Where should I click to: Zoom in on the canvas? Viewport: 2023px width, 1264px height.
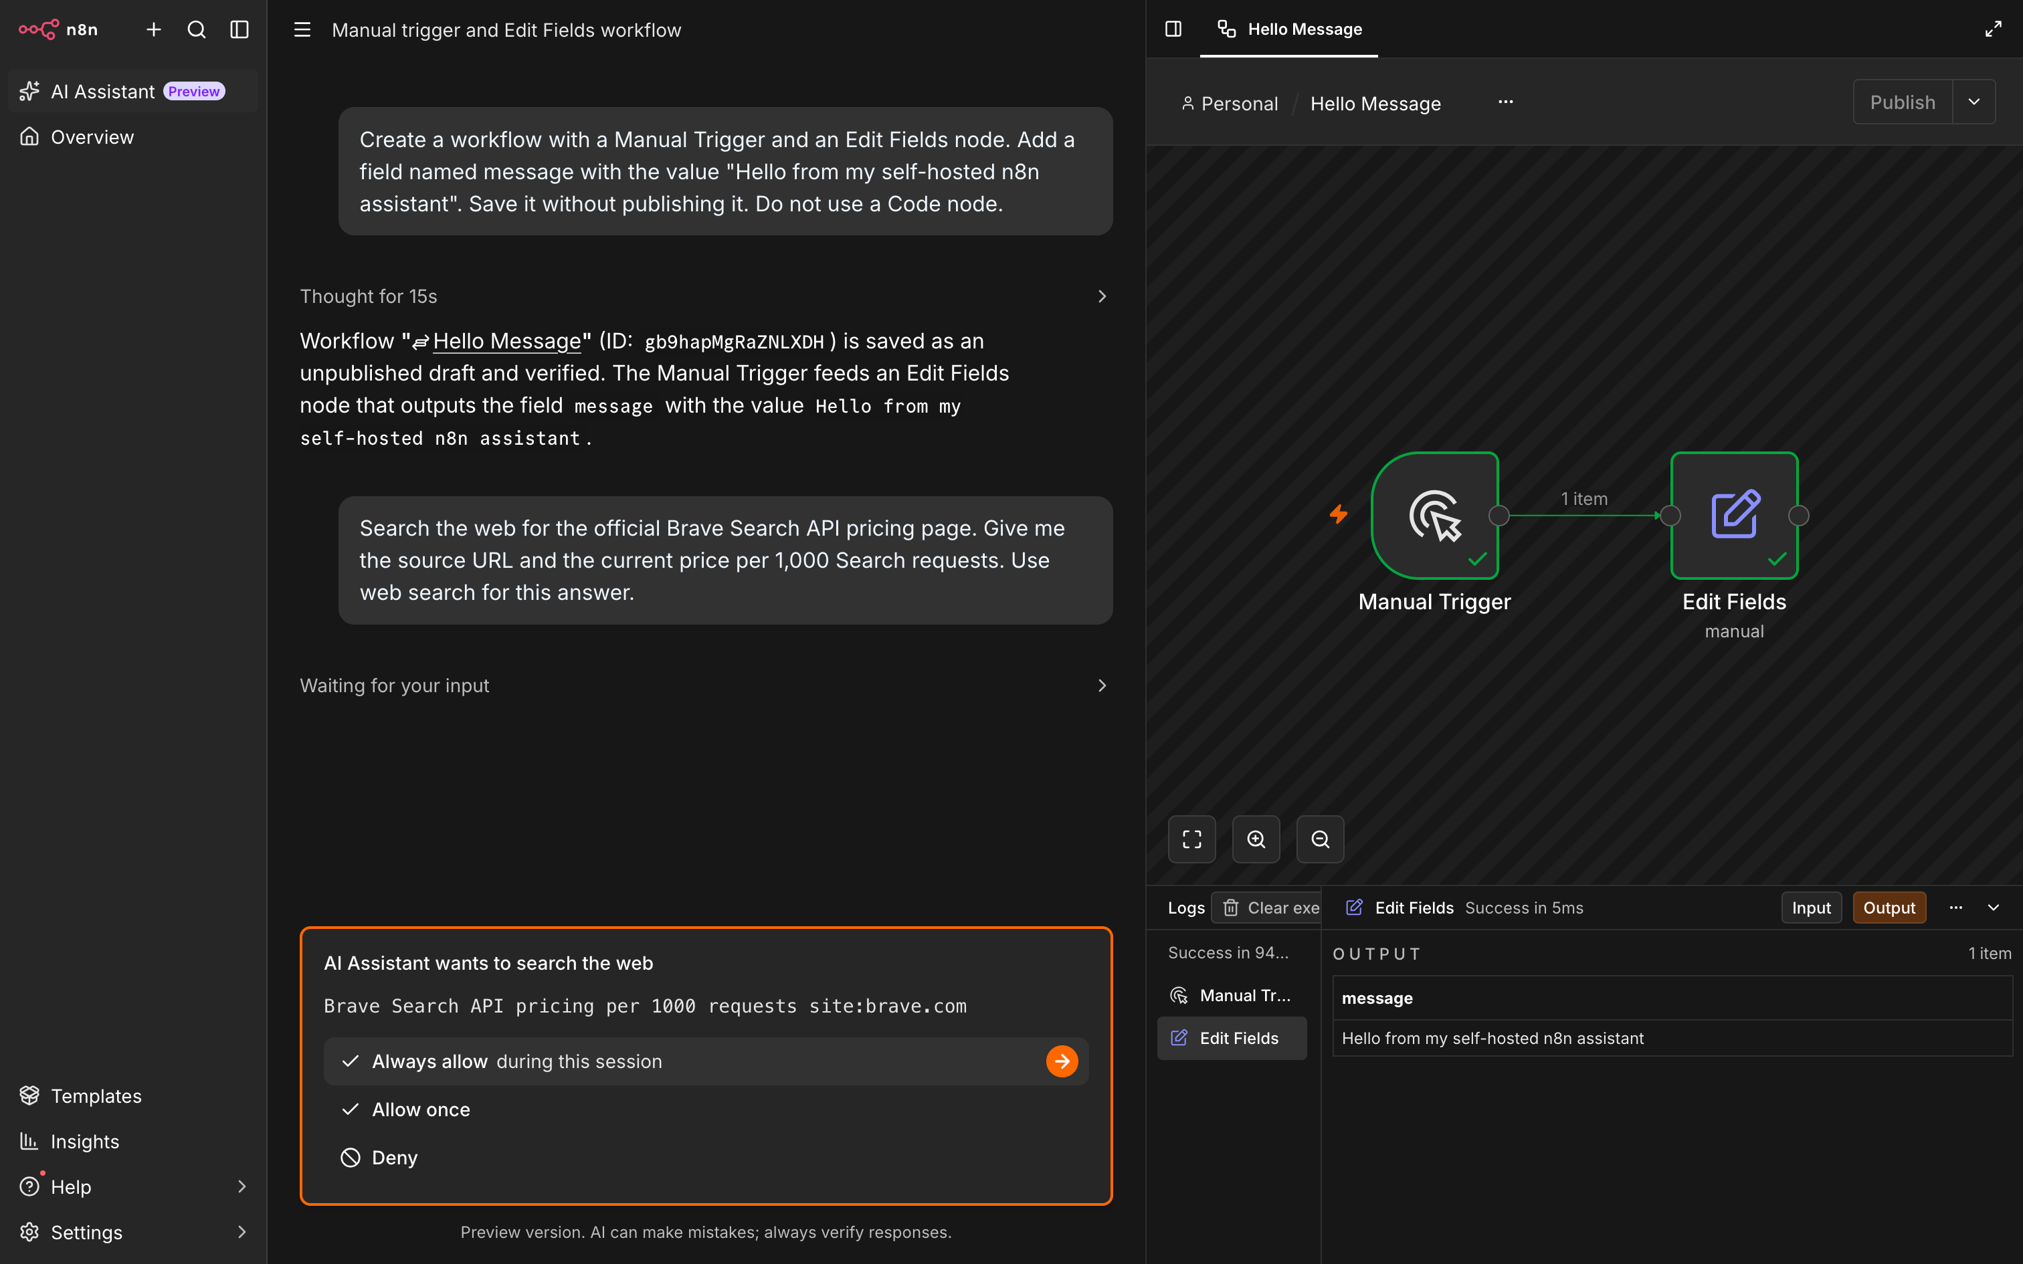coord(1256,839)
